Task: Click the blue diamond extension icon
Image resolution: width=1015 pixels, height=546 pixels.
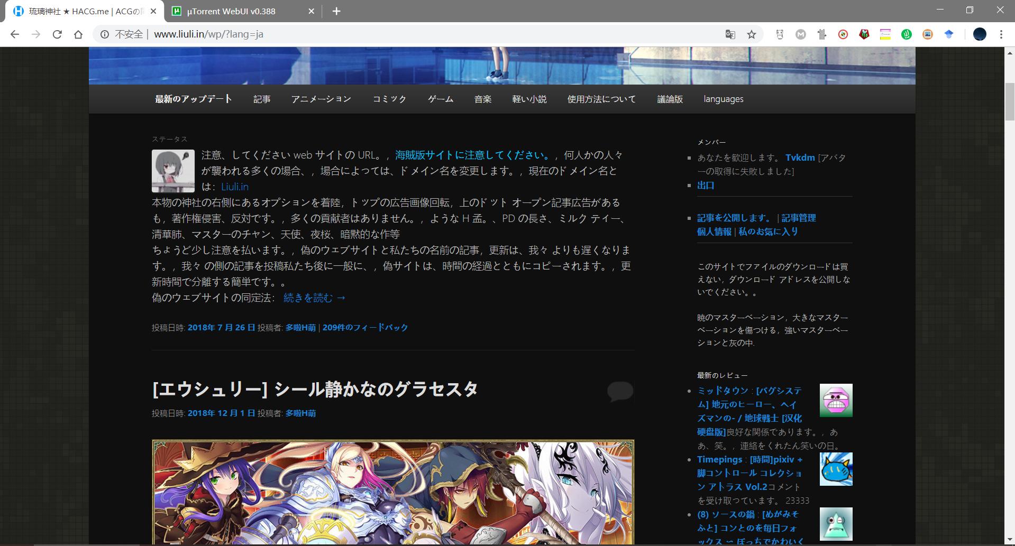Action: pyautogui.click(x=949, y=34)
